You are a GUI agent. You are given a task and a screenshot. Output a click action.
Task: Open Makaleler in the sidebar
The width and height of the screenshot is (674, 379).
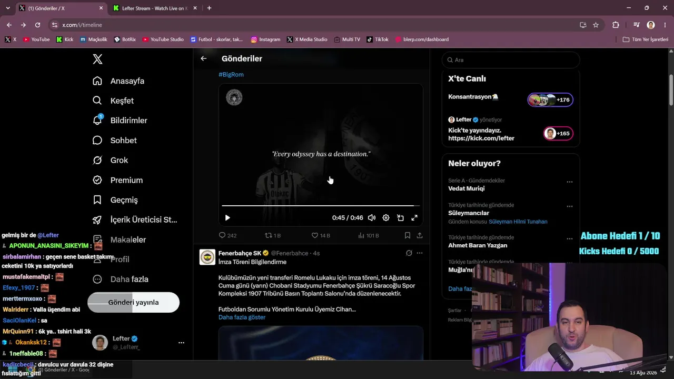pos(120,240)
